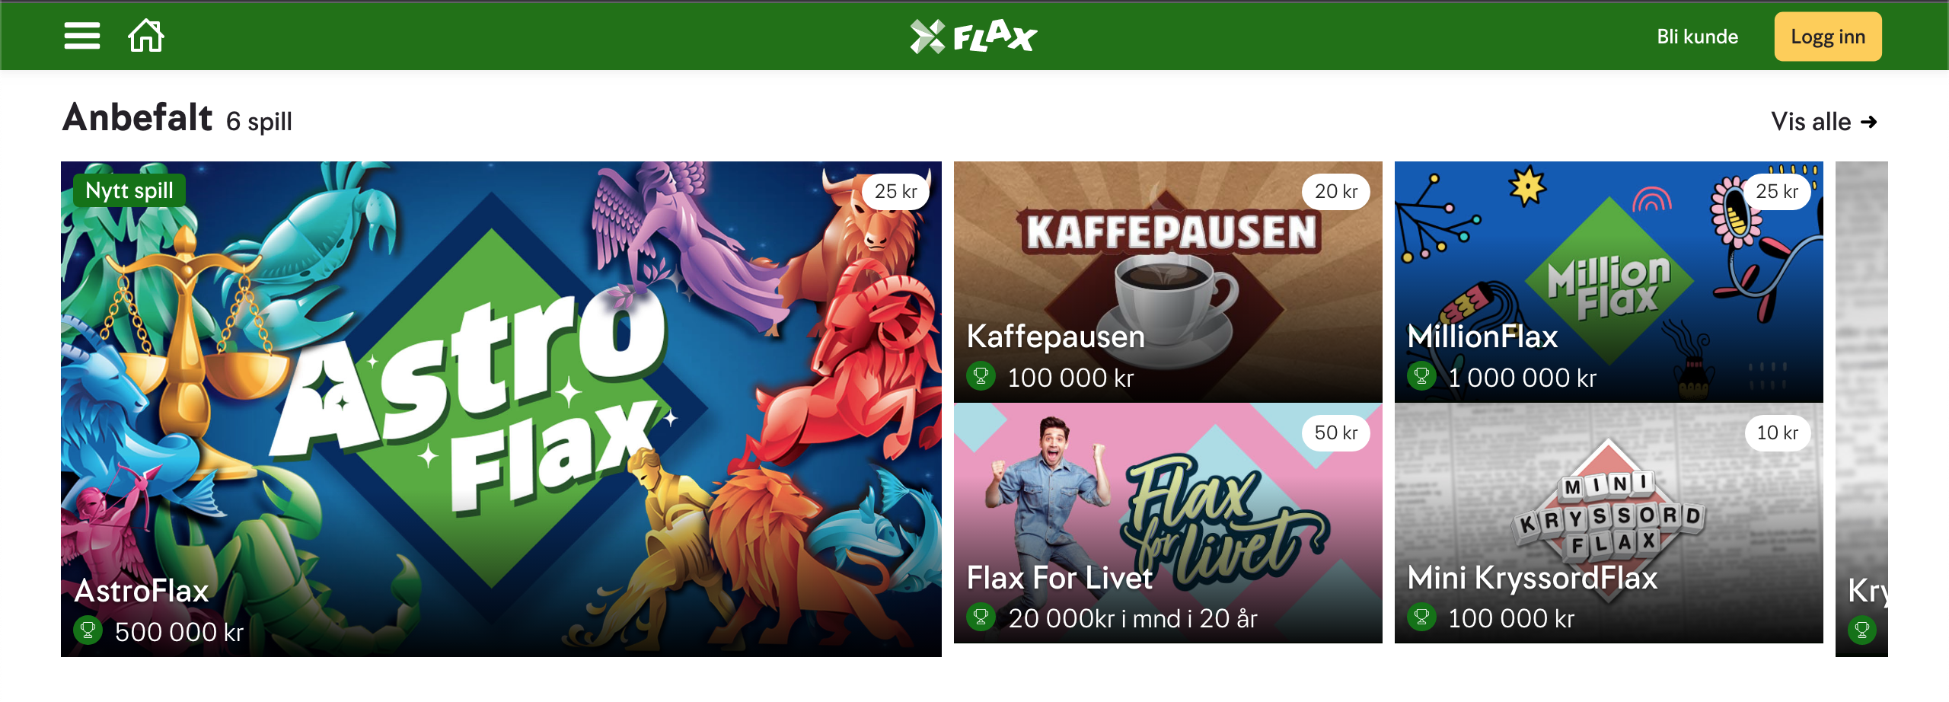The width and height of the screenshot is (1949, 702).
Task: Open the AstroFlax game card
Action: [x=501, y=409]
